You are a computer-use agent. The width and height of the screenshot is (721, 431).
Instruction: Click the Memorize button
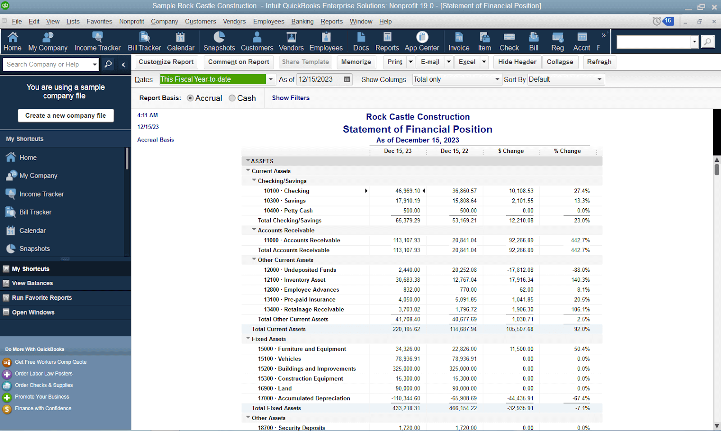pyautogui.click(x=356, y=62)
